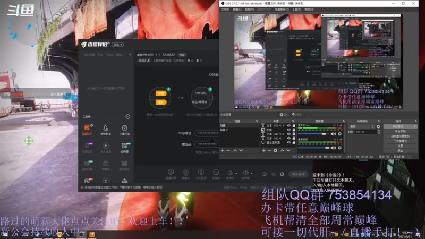Move source up in OBS sources toolbar
The width and height of the screenshot is (425, 239).
282,150
